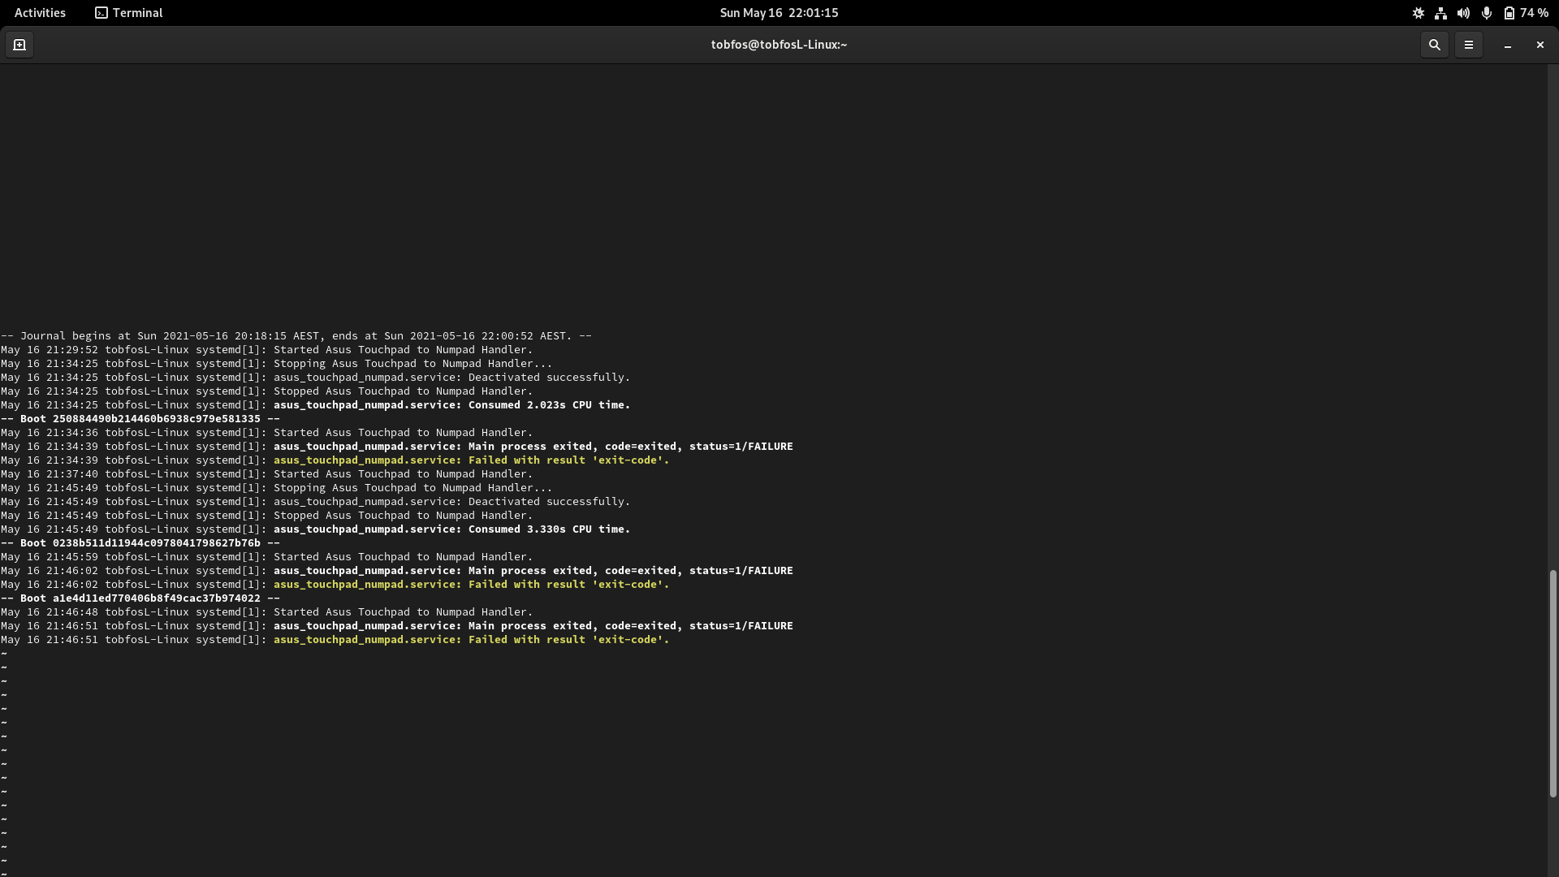Open the Activities overview

coord(39,12)
